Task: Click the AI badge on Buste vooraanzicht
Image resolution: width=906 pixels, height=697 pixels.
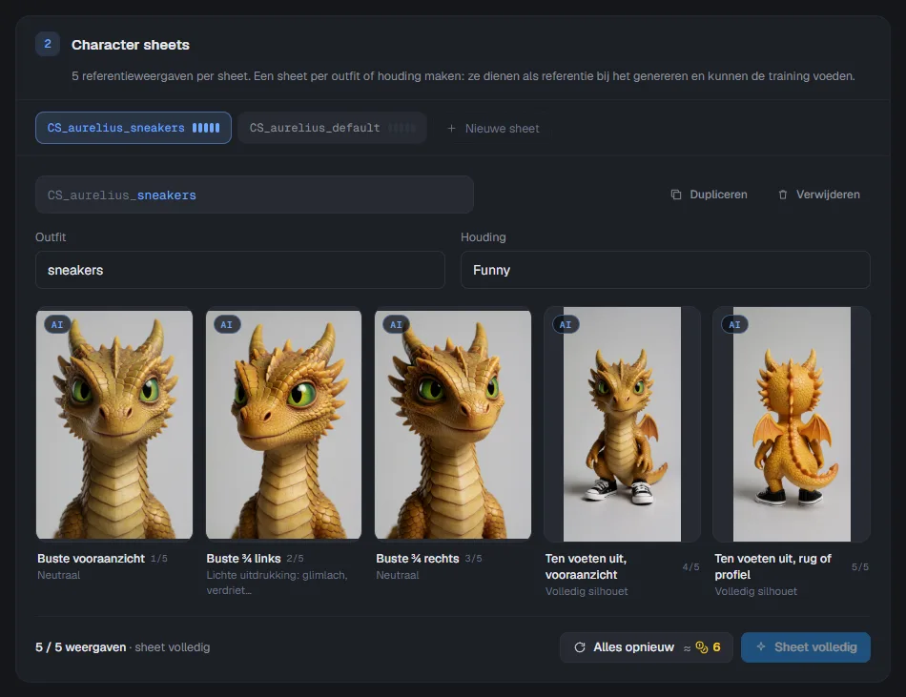Action: click(57, 324)
